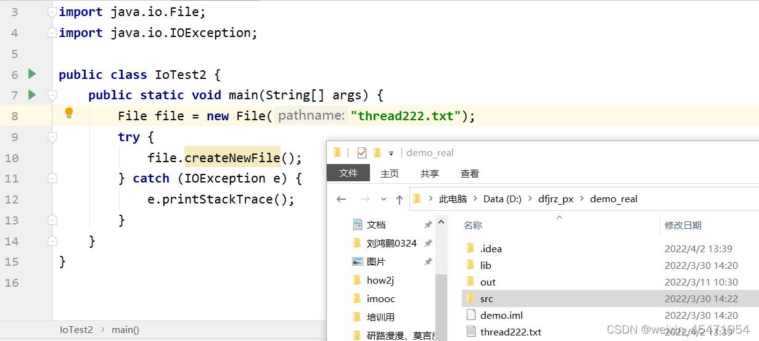Click new folder icon in Explorer quick access toolbar

377,153
